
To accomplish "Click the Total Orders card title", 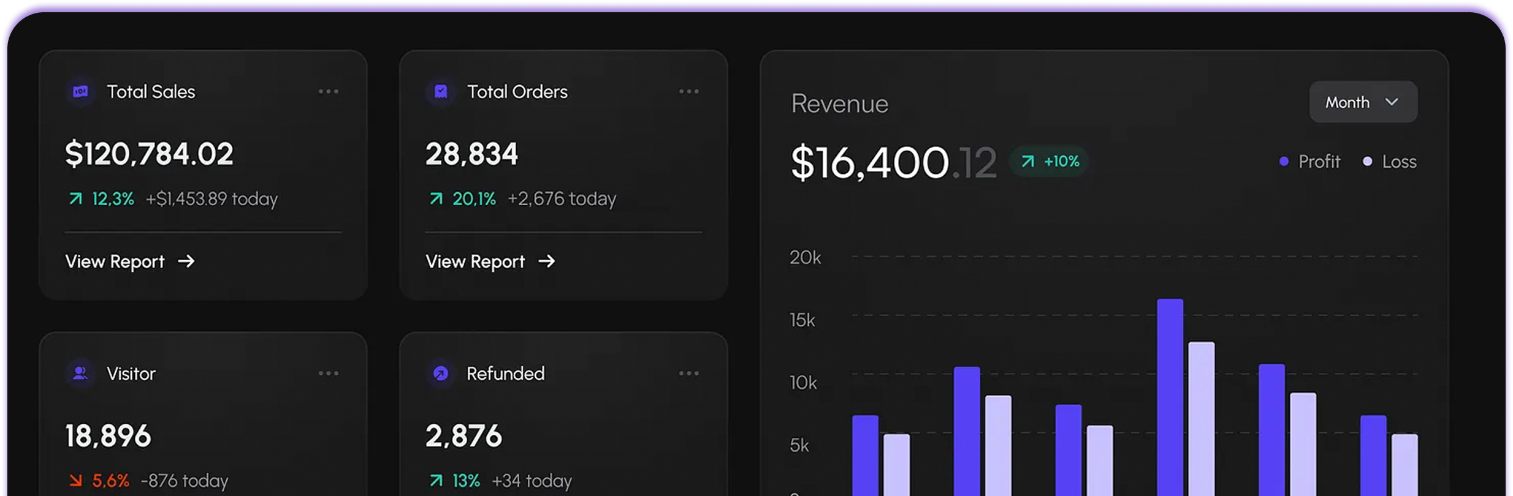I will click(517, 92).
